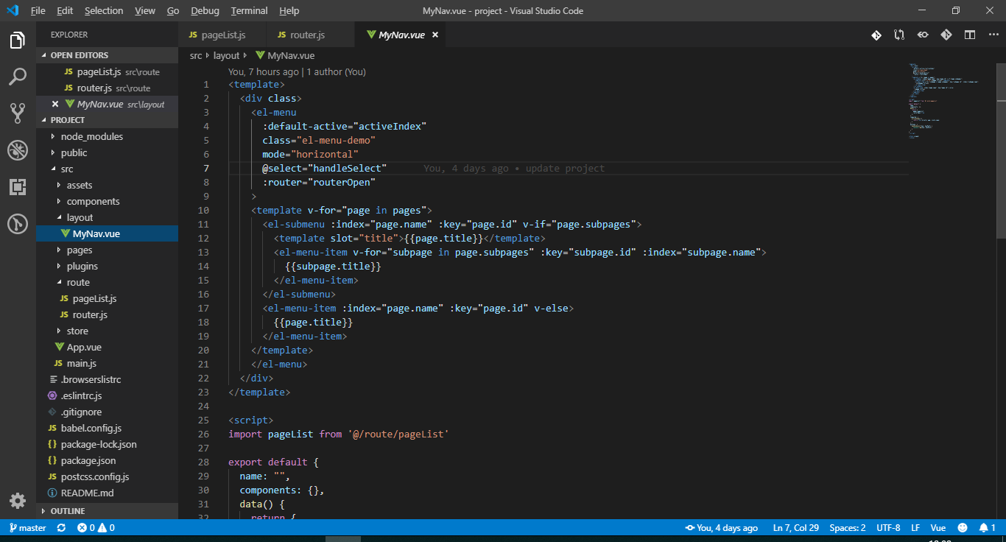Change indentation via Spaces: 2
The image size is (1006, 542).
[x=848, y=528]
